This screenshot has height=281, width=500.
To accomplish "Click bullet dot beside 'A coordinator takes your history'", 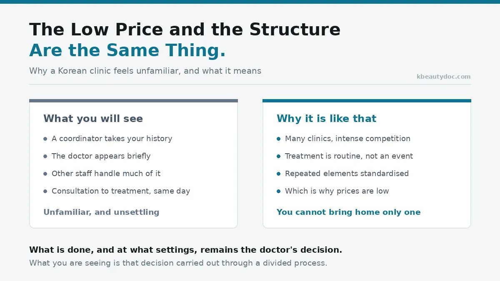I will coord(45,139).
